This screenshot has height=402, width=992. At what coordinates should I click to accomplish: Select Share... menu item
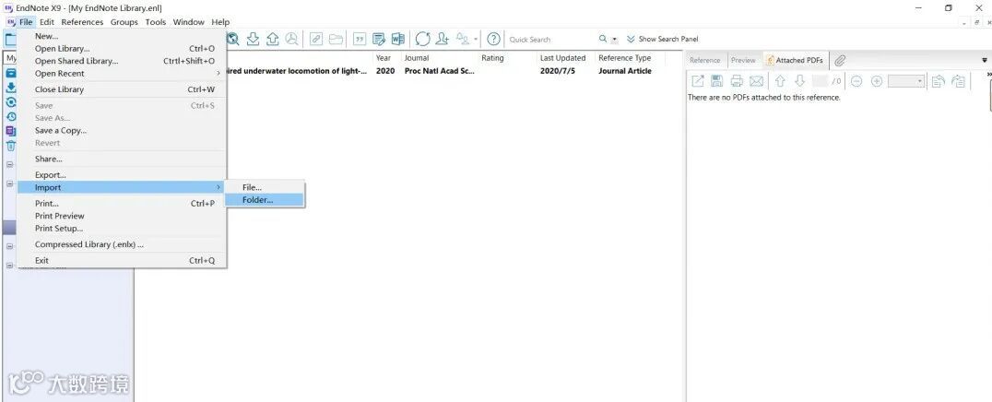coord(121,159)
